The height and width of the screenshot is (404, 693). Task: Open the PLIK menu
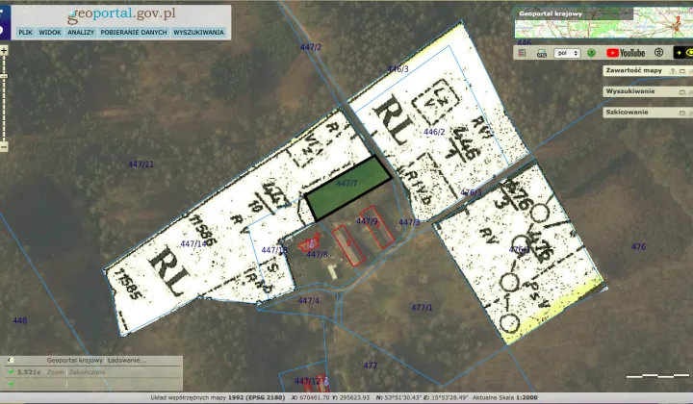(x=26, y=33)
